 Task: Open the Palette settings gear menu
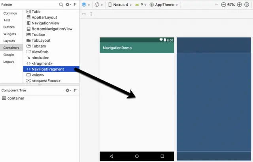[68, 5]
